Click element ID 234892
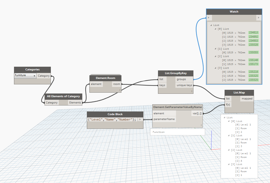This screenshot has width=270, height=183. point(253,37)
